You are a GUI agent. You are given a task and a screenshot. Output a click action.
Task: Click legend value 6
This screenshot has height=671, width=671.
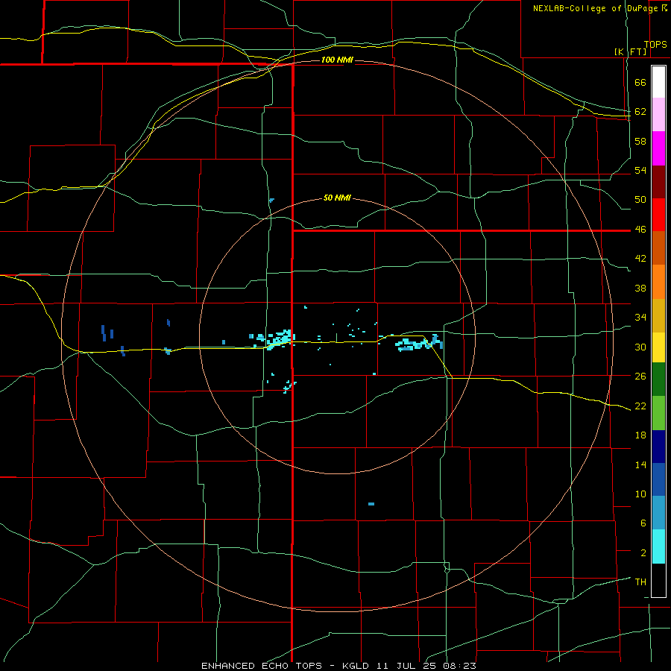pos(643,523)
